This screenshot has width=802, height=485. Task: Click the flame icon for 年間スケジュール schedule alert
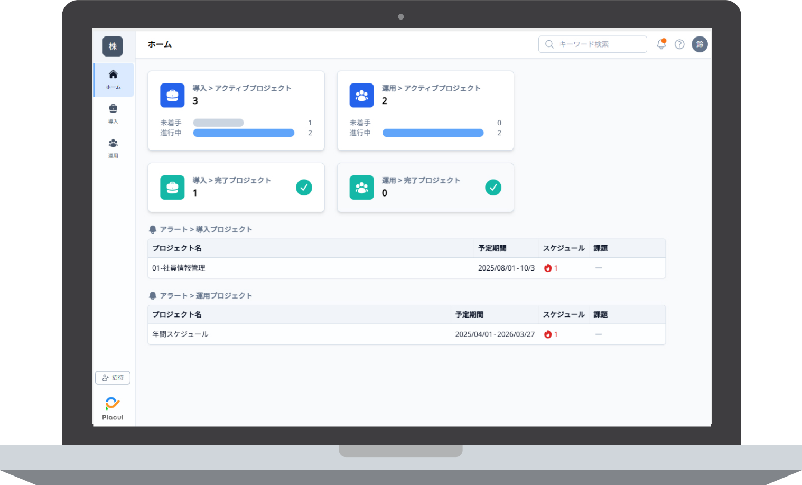point(548,334)
